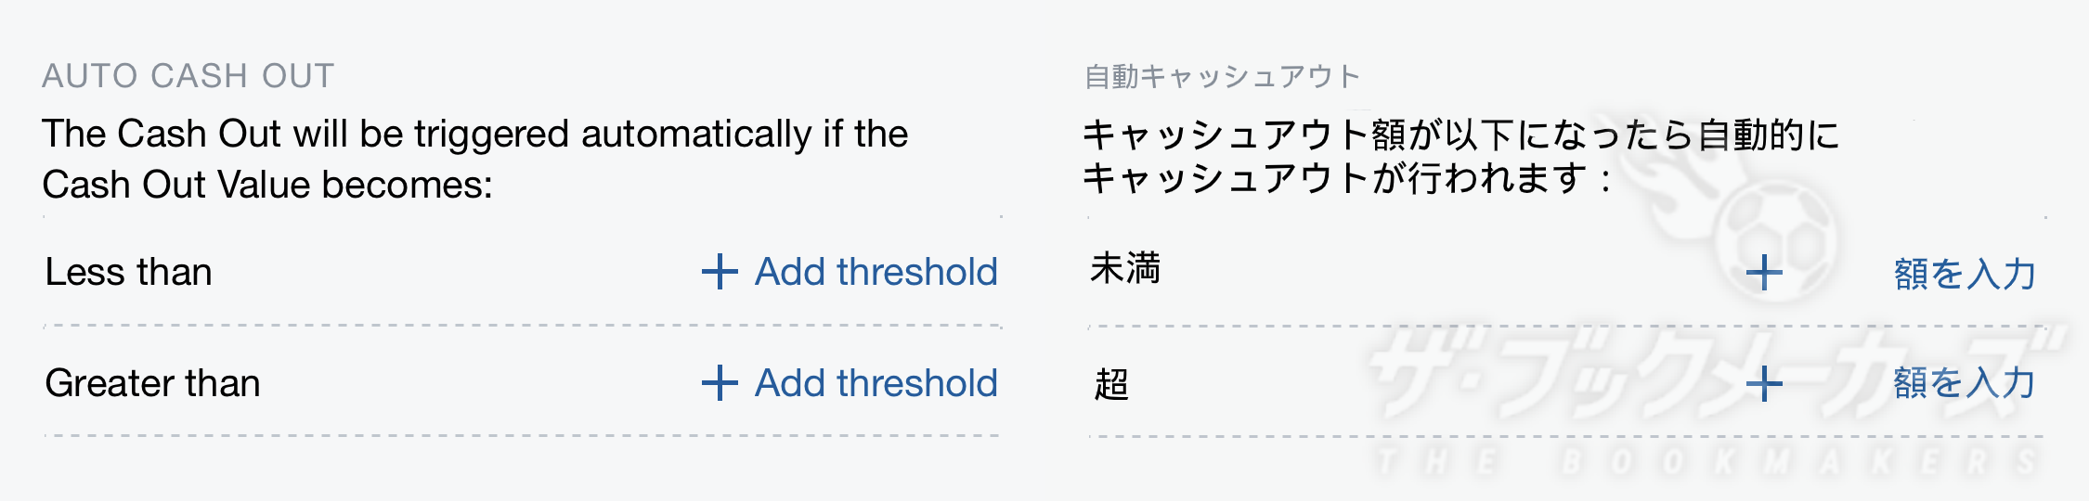Select the Less than row label
Viewport: 2089px width, 501px height.
129,272
